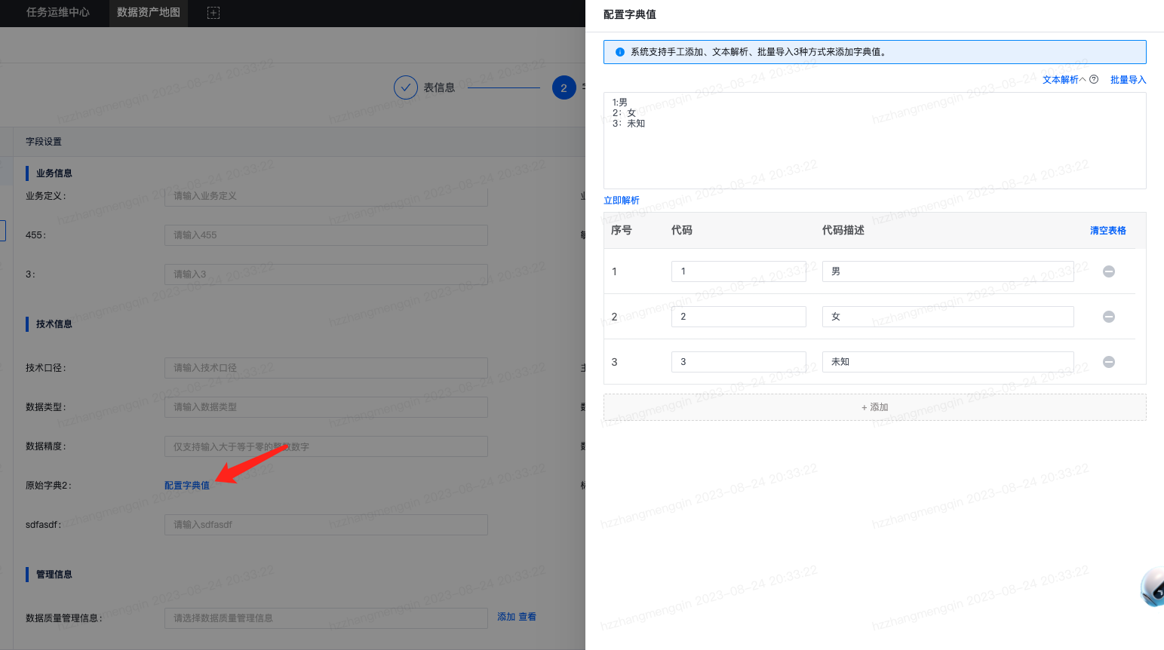Click the 配置字典值 panel title
The height and width of the screenshot is (650, 1164).
(x=630, y=14)
